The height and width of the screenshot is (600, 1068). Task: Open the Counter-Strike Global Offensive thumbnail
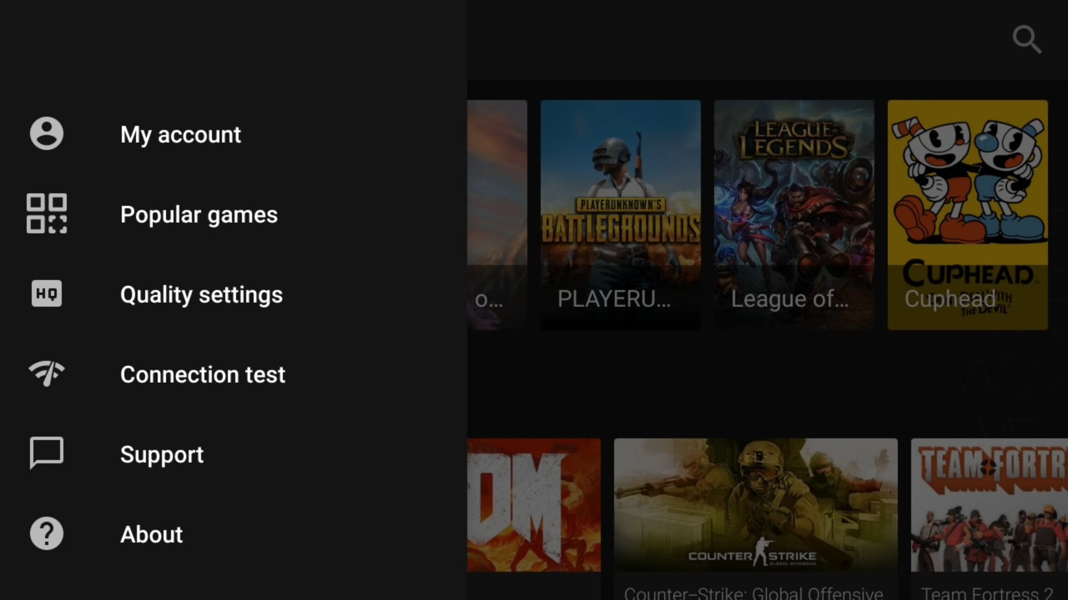coord(756,505)
